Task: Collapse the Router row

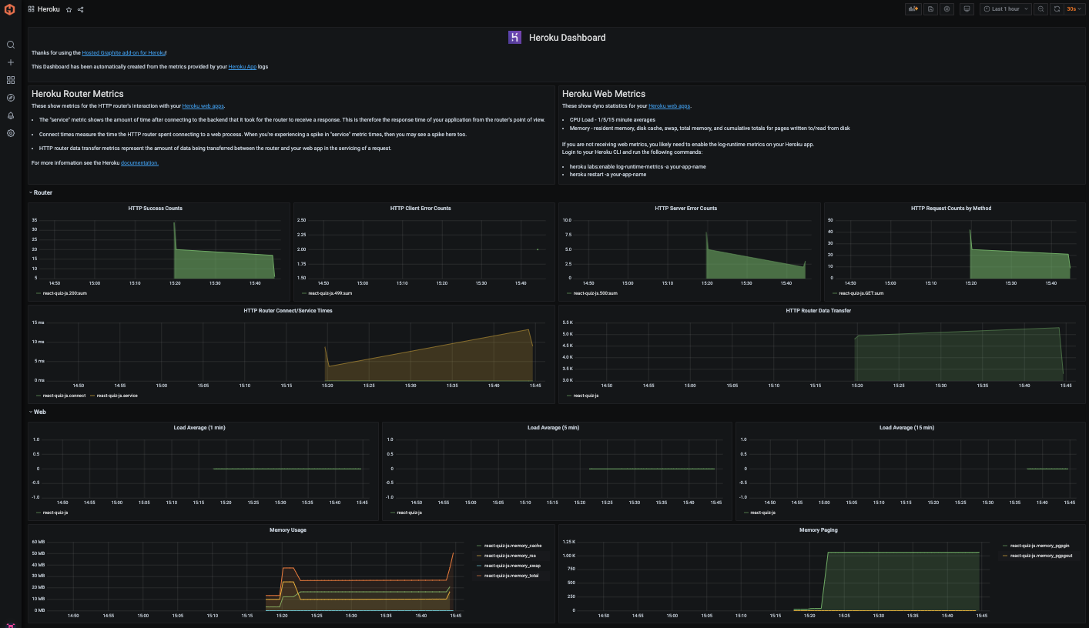Action: click(40, 192)
